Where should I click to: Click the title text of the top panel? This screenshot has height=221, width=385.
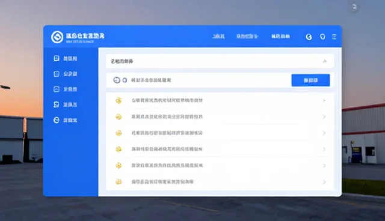(x=122, y=61)
